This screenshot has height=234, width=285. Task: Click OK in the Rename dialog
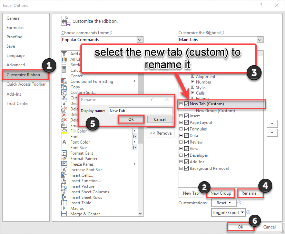(131, 119)
